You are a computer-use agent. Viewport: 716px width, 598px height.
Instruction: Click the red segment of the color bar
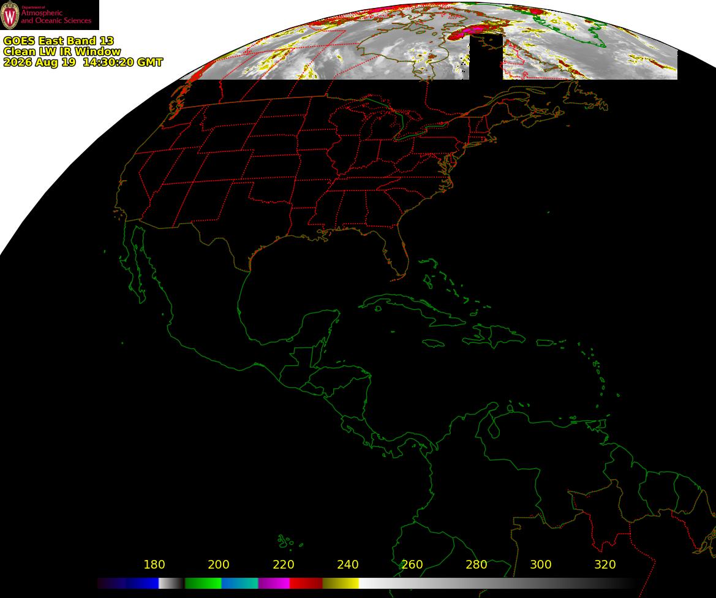tap(306, 583)
